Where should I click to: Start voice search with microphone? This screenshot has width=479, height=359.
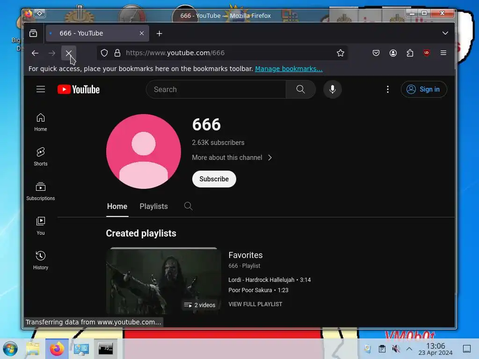point(333,89)
